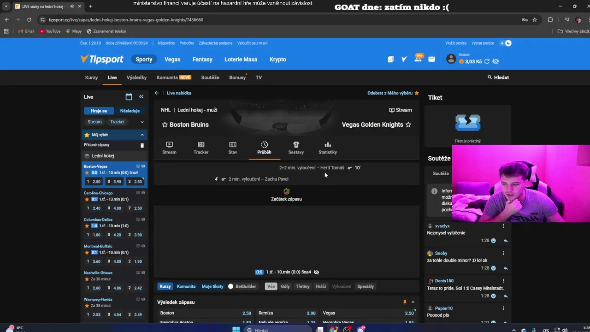Viewport: 590px width, 332px height.
Task: Bet on Boston at 2.50 in Výsledek zápasu
Action: click(205, 313)
